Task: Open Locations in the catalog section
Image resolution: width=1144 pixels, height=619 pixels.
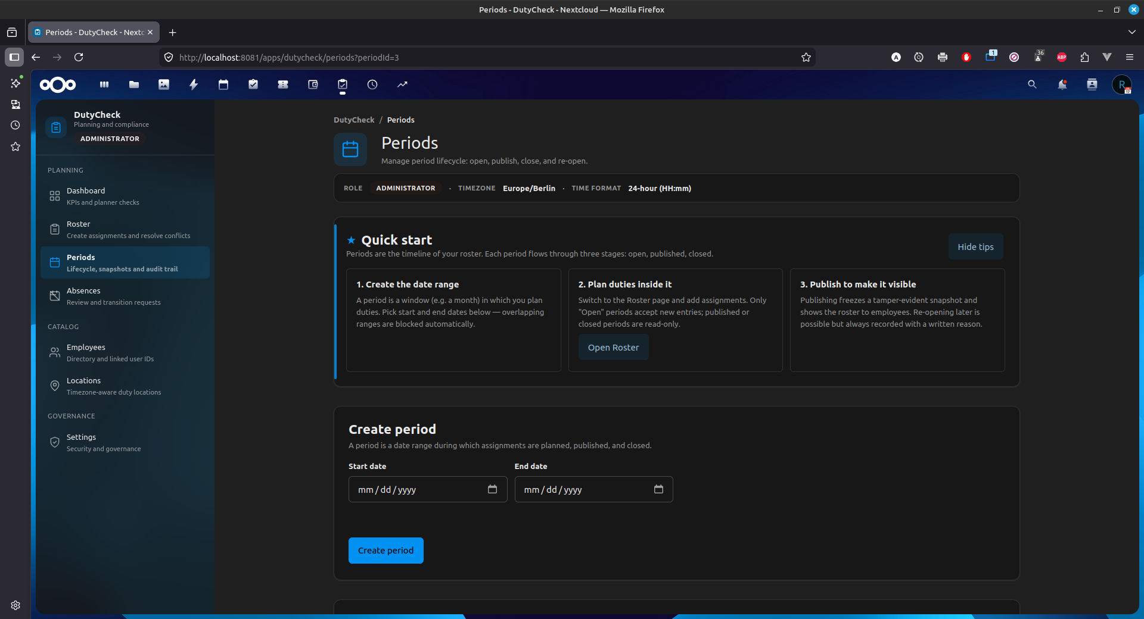Action: (125, 386)
